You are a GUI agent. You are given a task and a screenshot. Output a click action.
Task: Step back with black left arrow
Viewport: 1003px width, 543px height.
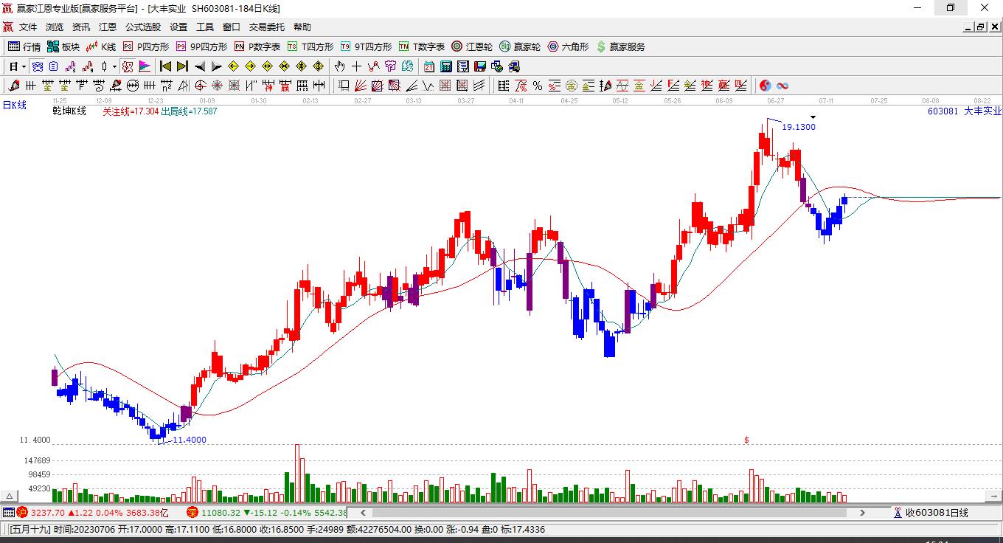(x=200, y=66)
